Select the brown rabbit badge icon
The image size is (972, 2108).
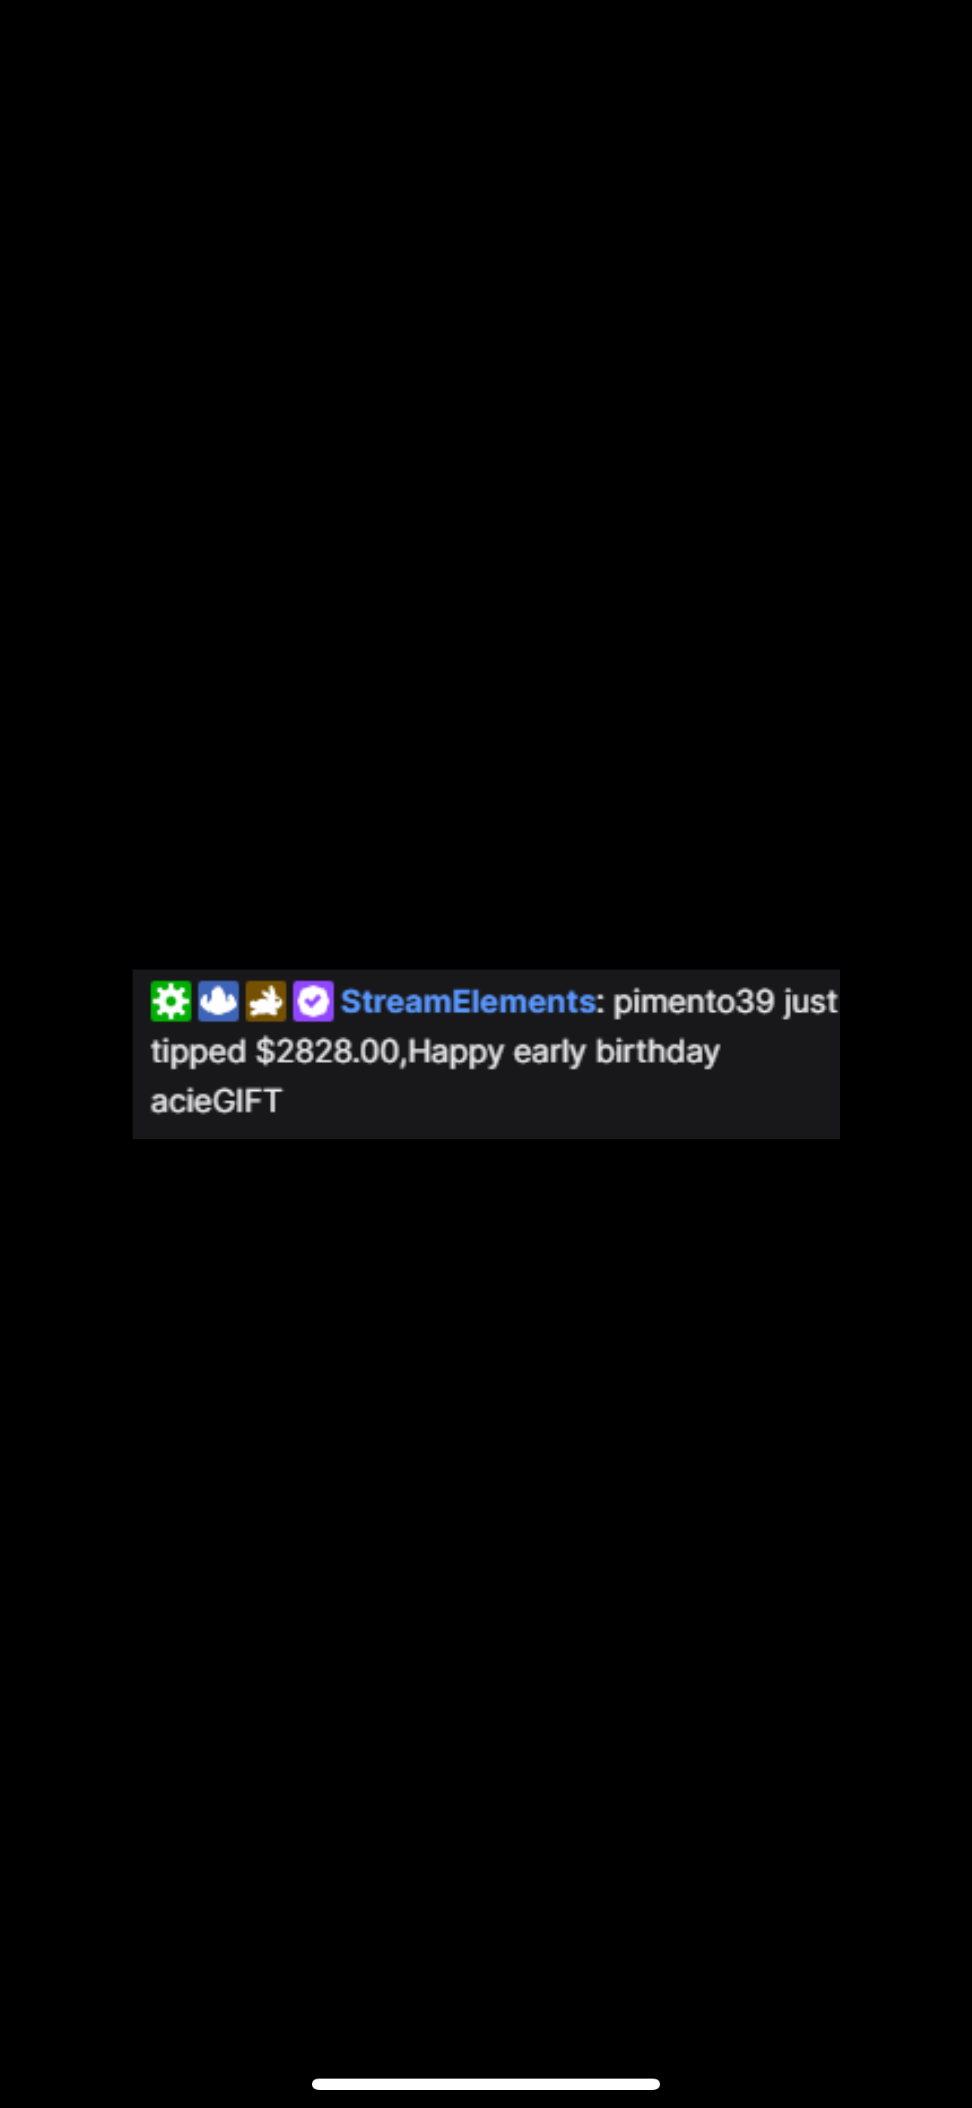[266, 1000]
